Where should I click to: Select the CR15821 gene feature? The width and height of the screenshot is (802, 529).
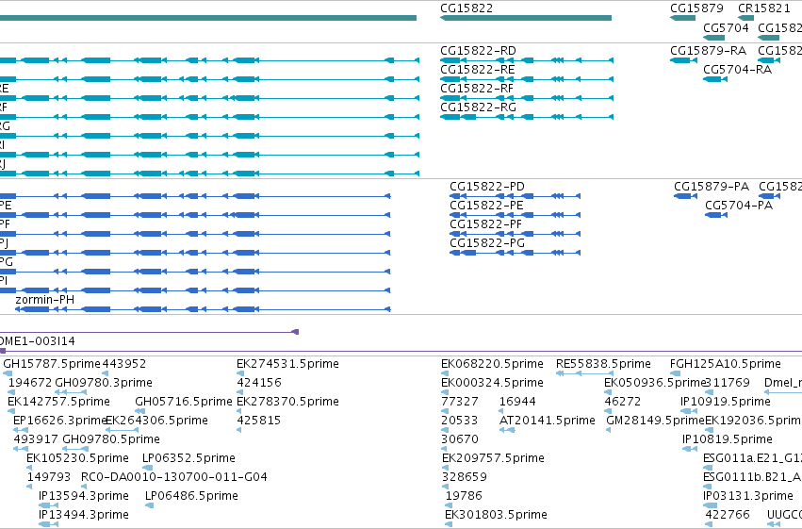click(x=745, y=18)
